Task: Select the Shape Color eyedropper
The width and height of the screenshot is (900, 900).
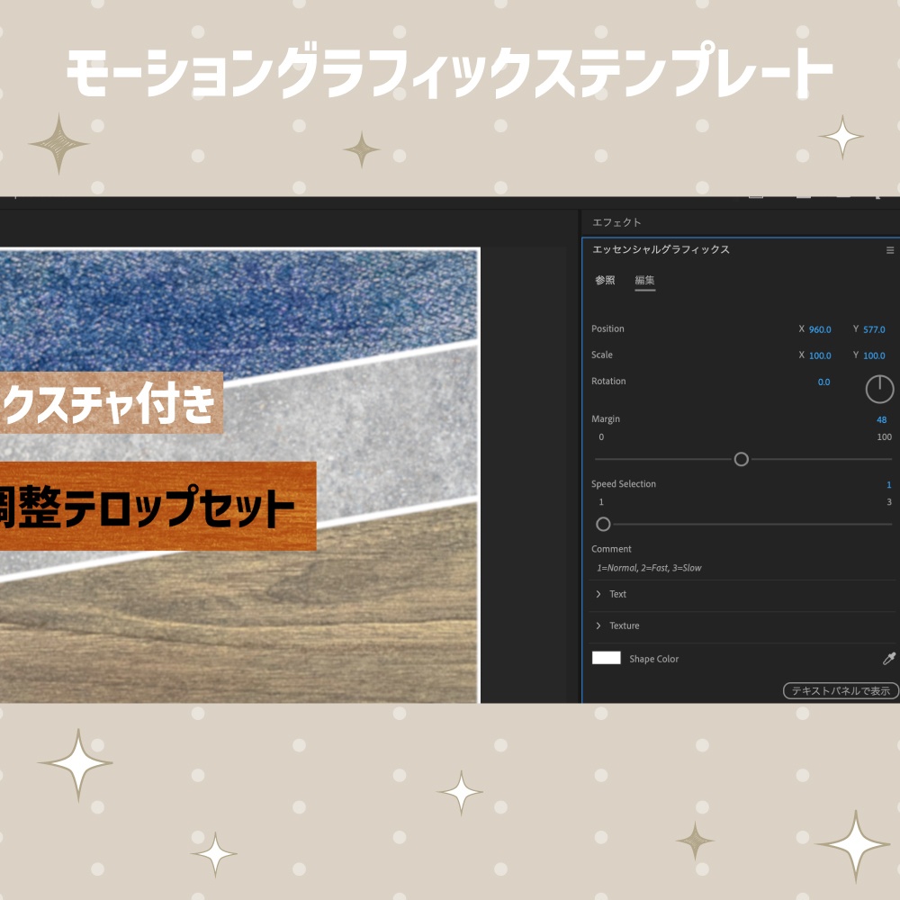Action: coord(889,659)
